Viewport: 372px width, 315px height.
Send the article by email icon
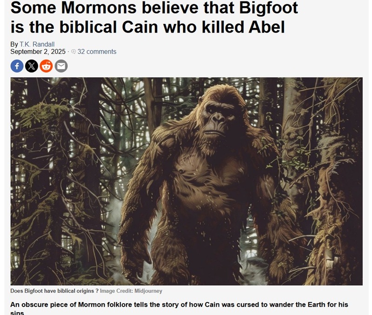pyautogui.click(x=61, y=66)
